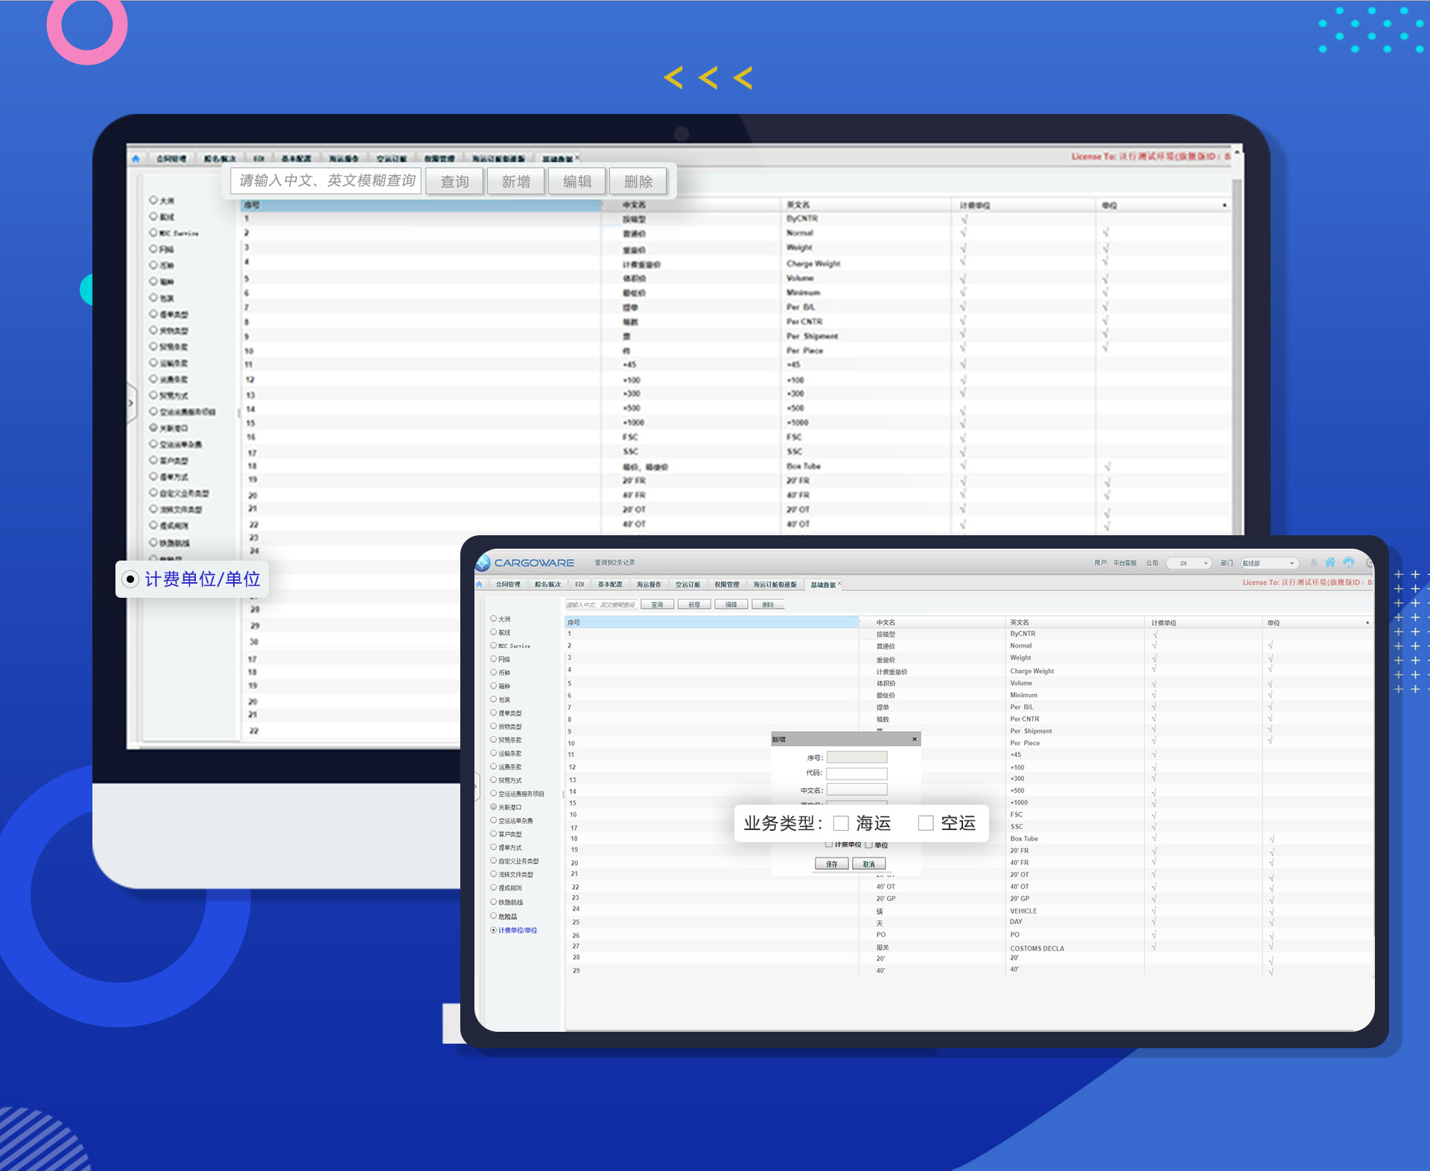The image size is (1430, 1171).
Task: Click the CARGOWARE globe logo
Action: [483, 563]
